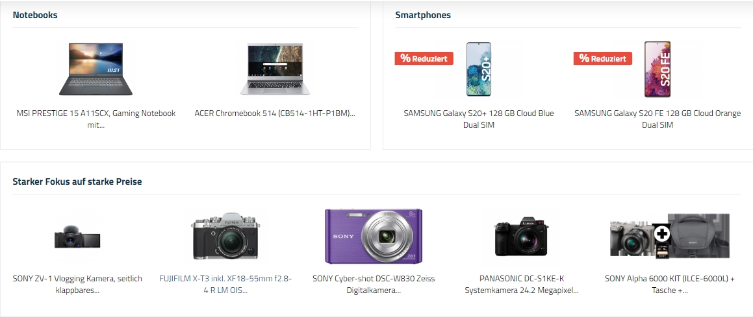Open SAMSUNG Galaxy S20 FE Cloud Orange link
753x317 pixels.
pos(657,119)
